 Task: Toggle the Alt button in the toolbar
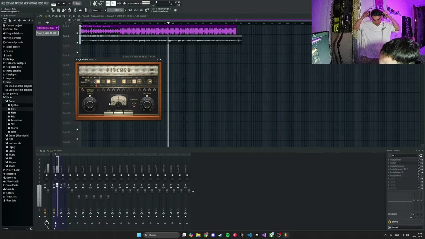(x=141, y=10)
